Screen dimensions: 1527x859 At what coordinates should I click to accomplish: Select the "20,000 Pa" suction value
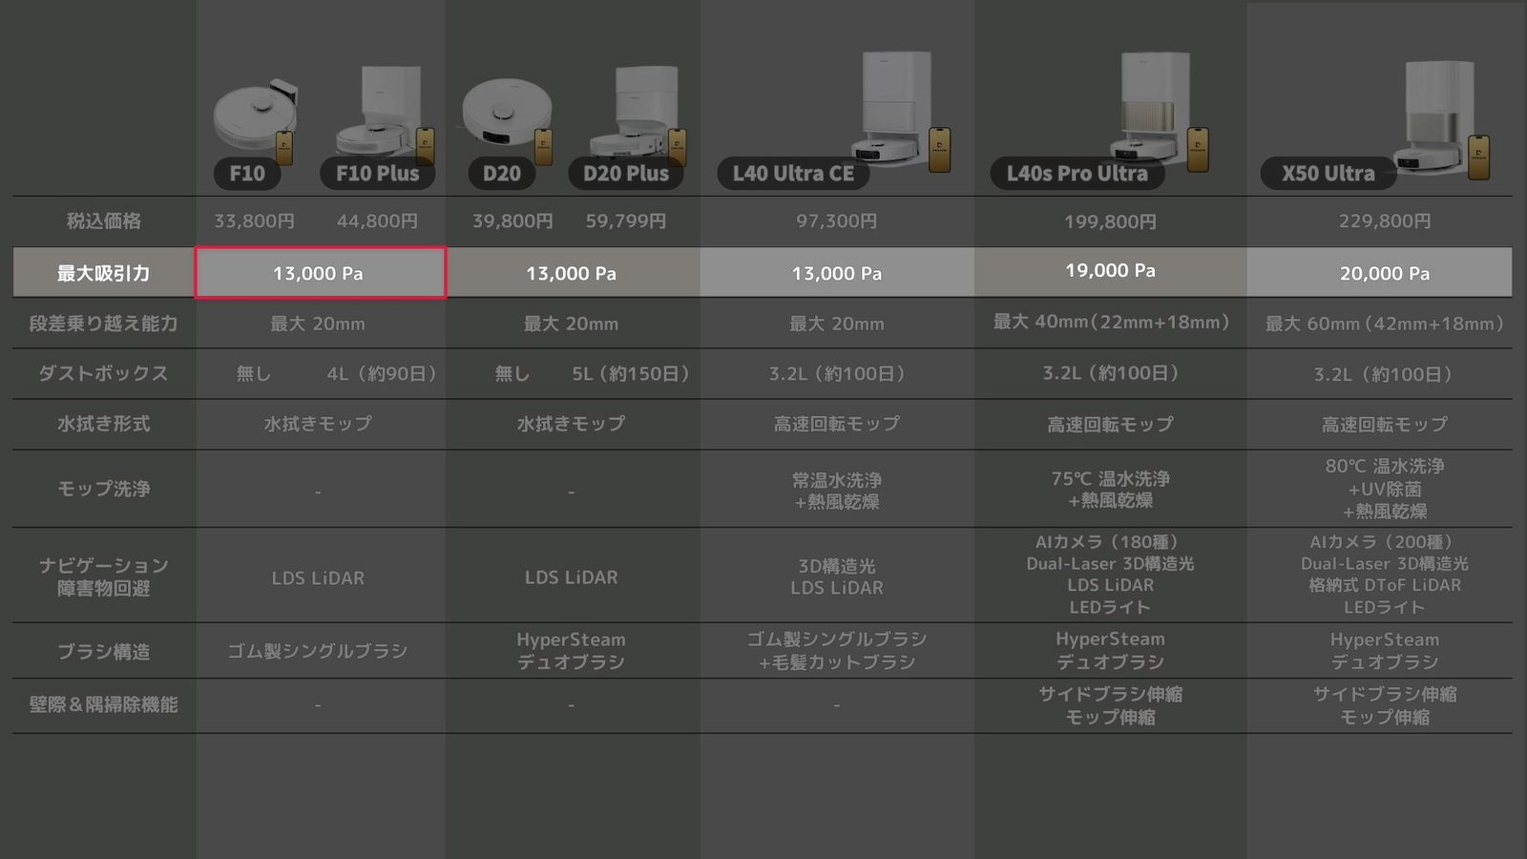click(x=1385, y=274)
